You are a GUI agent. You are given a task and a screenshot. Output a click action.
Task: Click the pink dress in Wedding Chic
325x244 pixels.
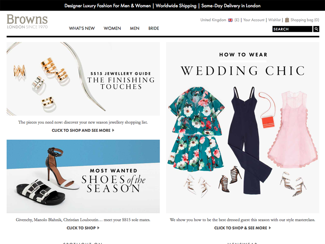(x=292, y=130)
